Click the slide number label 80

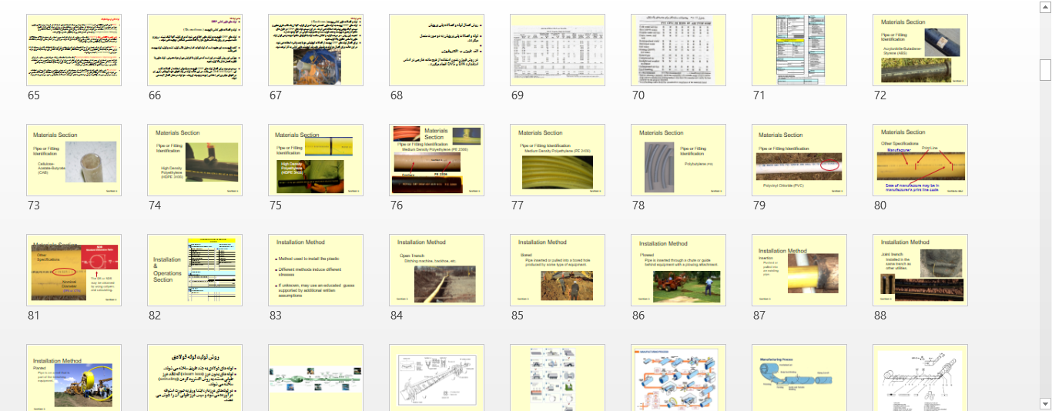(x=879, y=205)
